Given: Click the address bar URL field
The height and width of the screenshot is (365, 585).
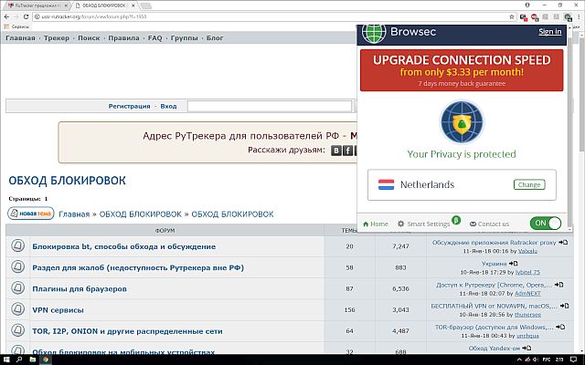Looking at the screenshot, I should coord(272,16).
